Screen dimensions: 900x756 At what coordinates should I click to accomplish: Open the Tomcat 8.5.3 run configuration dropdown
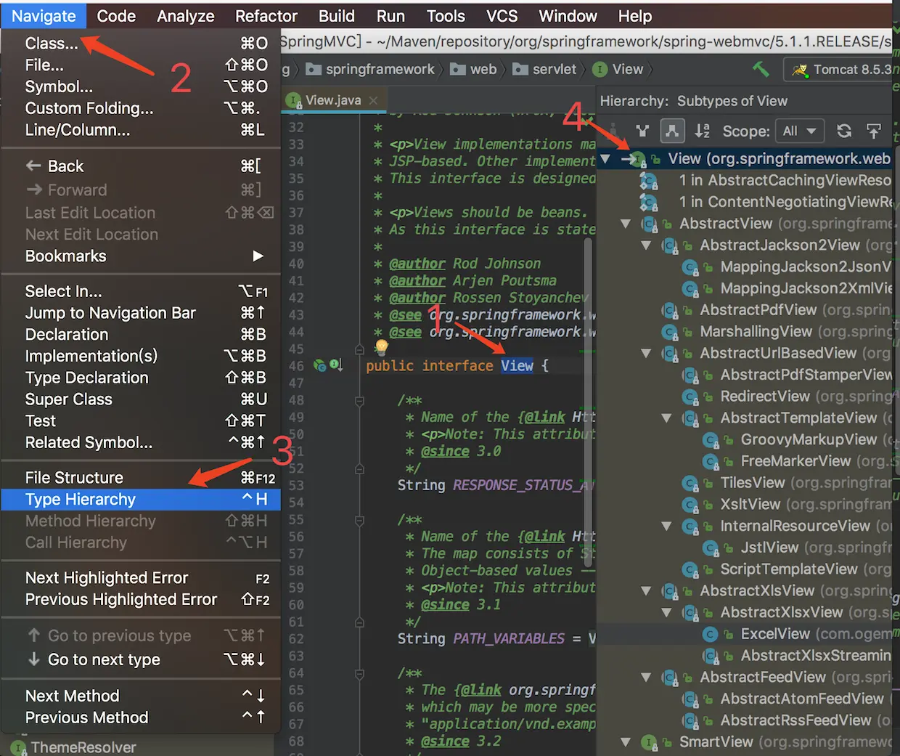pyautogui.click(x=843, y=70)
